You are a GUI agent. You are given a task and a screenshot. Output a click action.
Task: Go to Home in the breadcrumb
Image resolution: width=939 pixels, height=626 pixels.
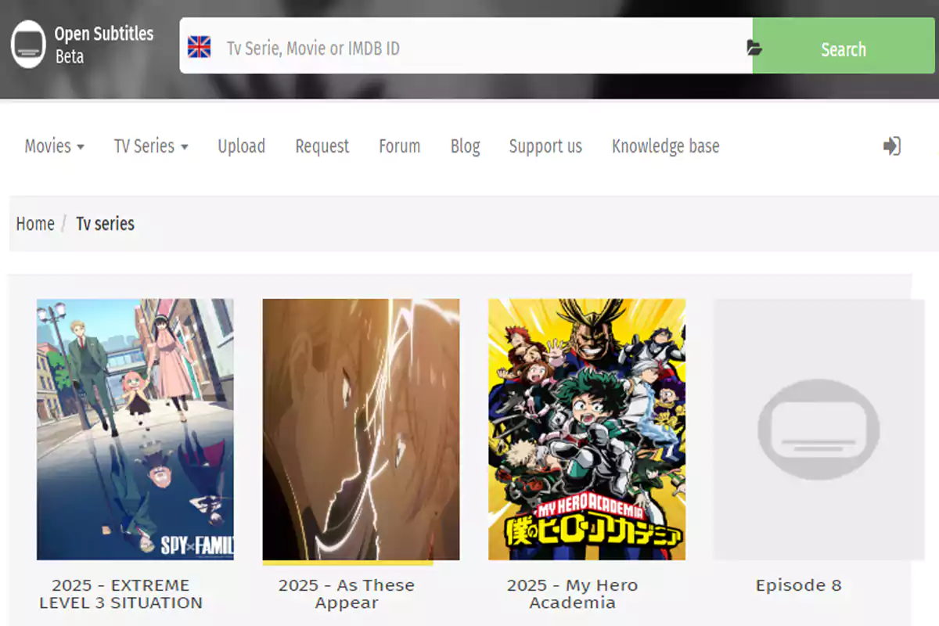35,224
